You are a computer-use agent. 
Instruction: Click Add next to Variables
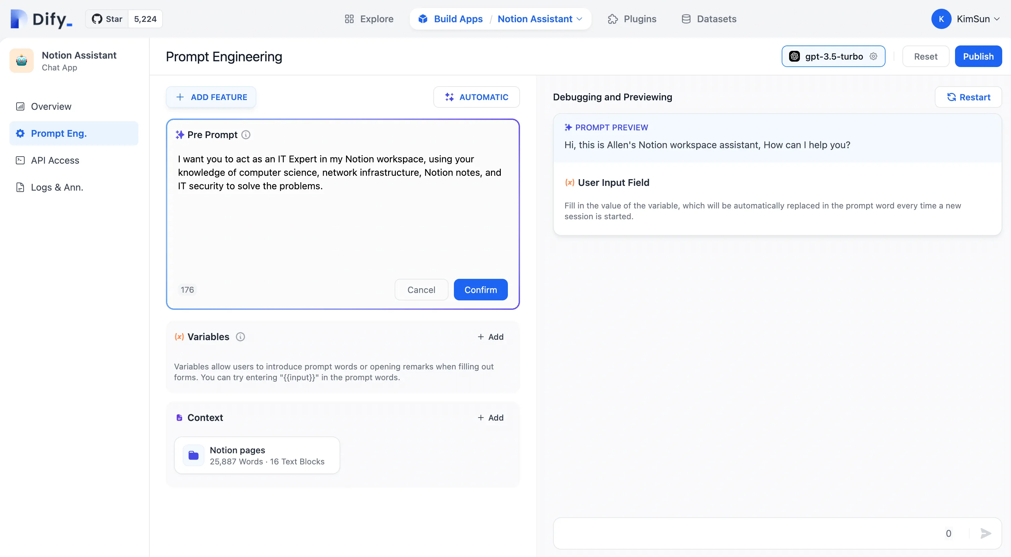point(490,337)
